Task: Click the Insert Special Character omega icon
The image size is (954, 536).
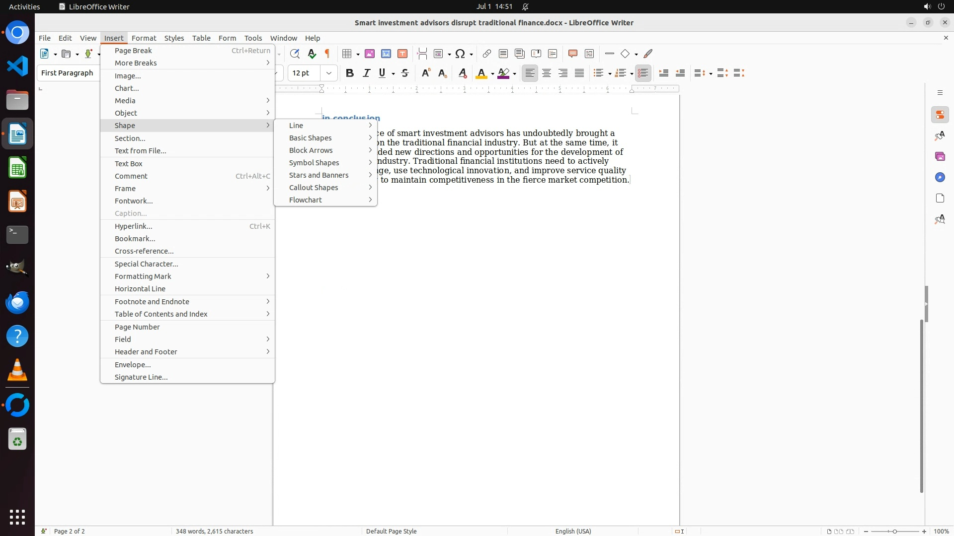Action: (460, 54)
